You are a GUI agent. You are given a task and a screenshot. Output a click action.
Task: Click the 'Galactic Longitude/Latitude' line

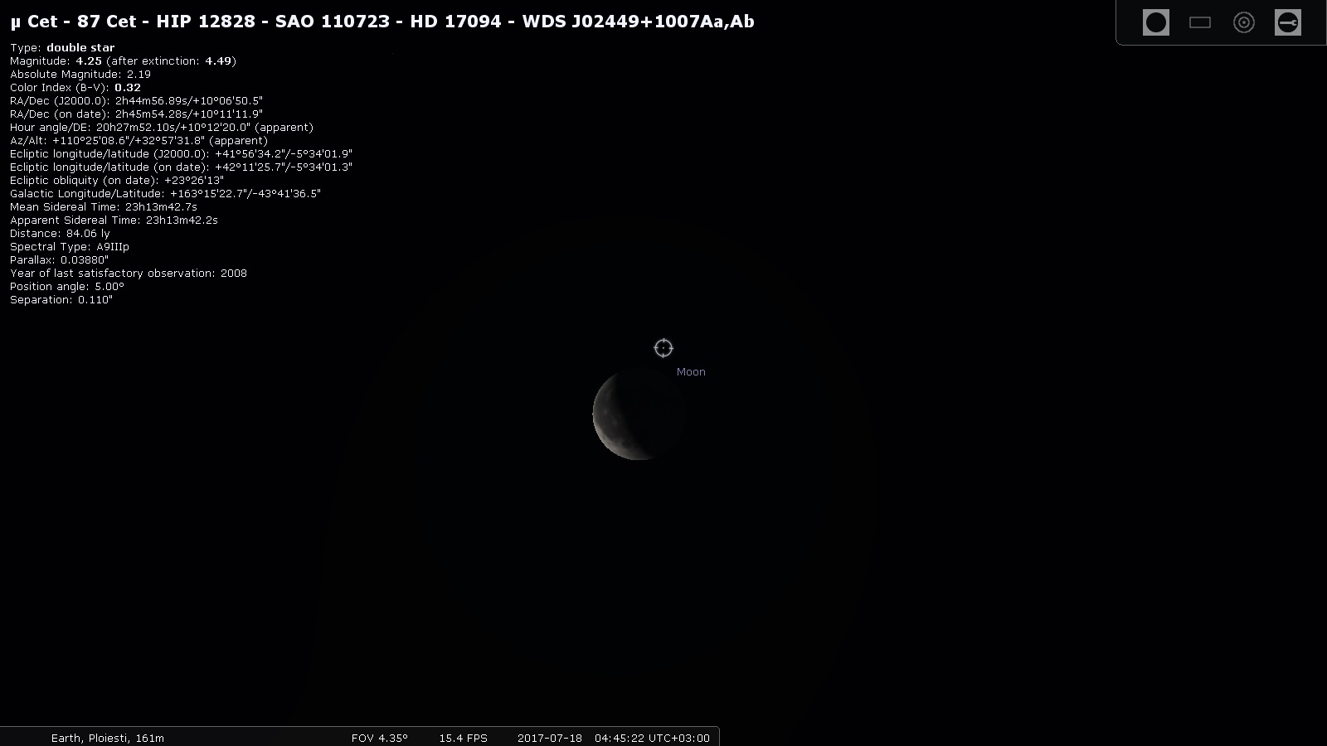click(166, 194)
